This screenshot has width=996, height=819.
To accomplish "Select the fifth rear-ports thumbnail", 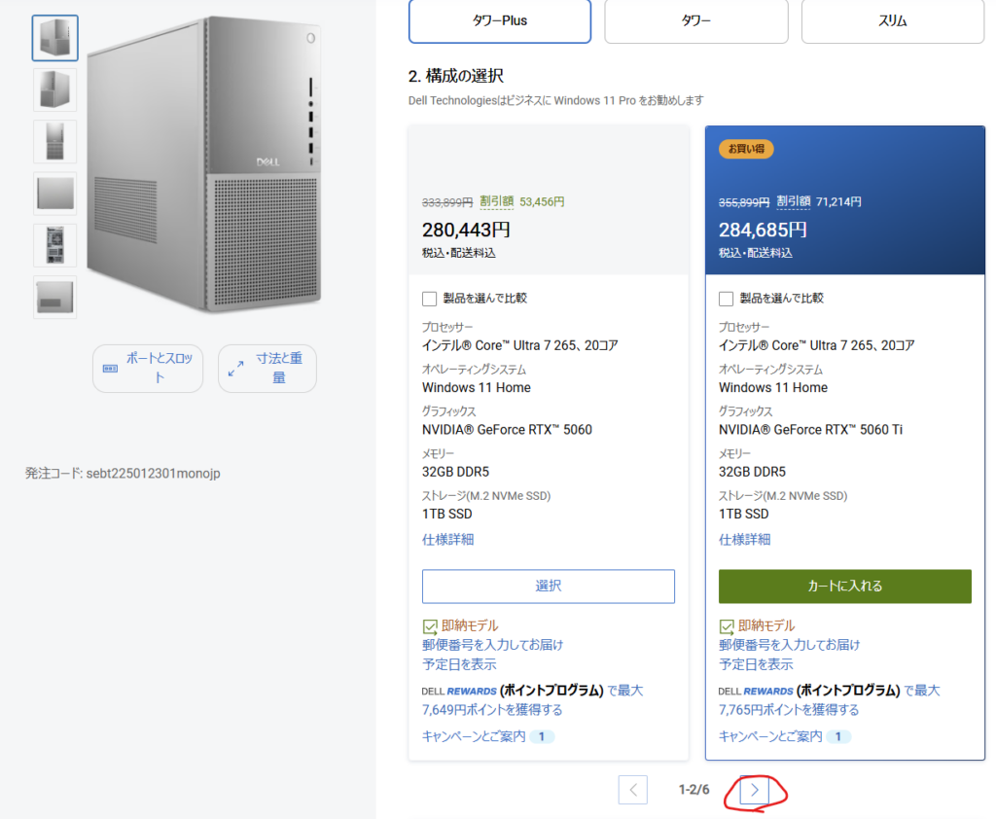I will coord(55,245).
